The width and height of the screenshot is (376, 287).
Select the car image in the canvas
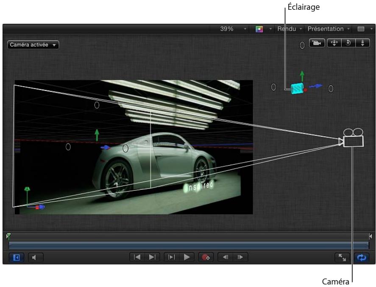pos(155,166)
